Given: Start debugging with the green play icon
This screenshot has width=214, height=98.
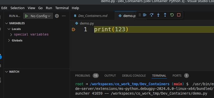Looking at the screenshot, I should pyautogui.click(x=26, y=16).
